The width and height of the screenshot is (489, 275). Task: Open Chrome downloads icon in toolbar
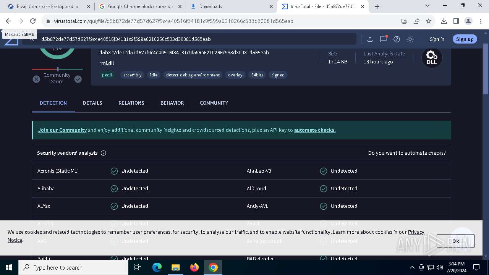[x=444, y=21]
